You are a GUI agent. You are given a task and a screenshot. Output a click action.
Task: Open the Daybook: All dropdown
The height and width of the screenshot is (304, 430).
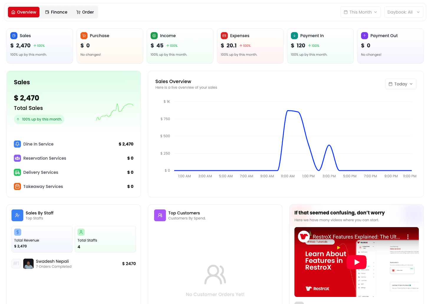tap(404, 12)
